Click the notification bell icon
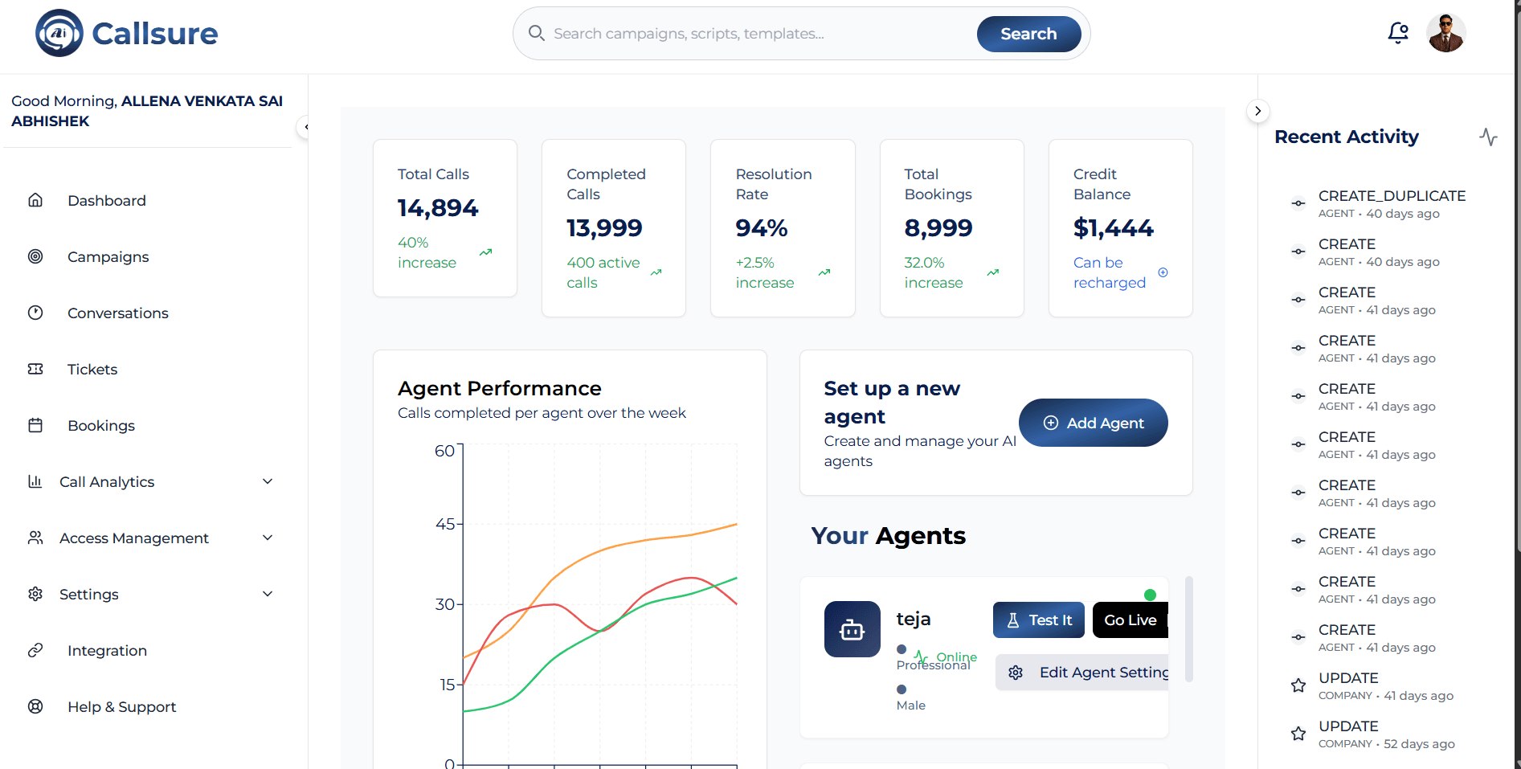This screenshot has height=769, width=1521. click(1398, 32)
